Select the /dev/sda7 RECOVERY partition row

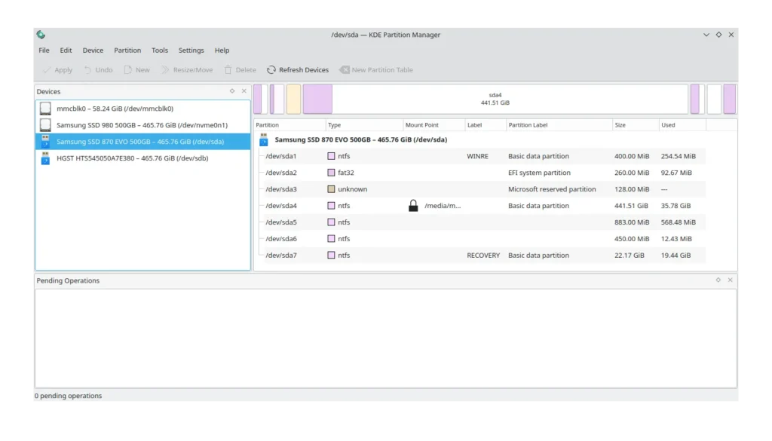pyautogui.click(x=482, y=256)
